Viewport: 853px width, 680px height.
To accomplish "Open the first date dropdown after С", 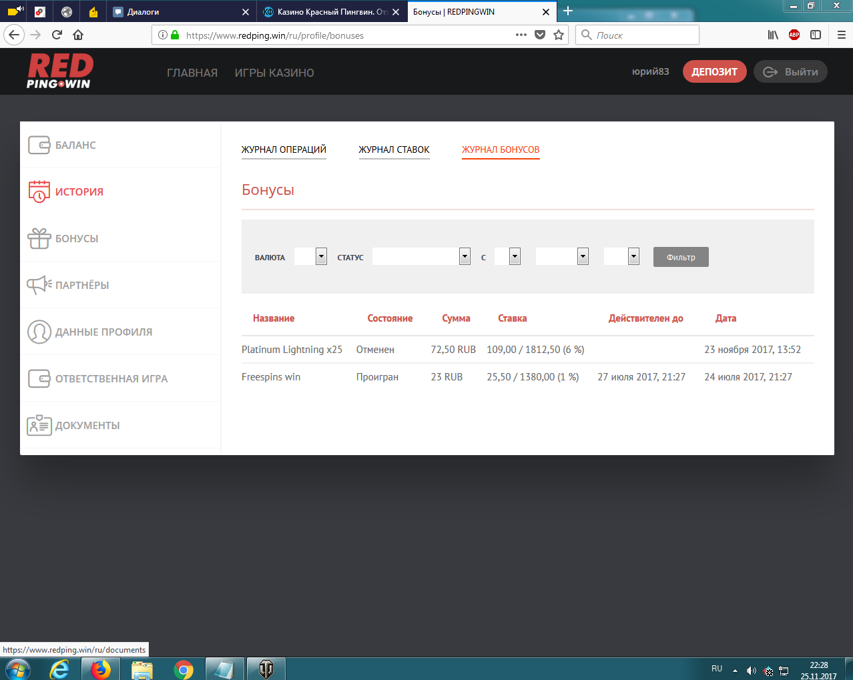I will click(507, 256).
